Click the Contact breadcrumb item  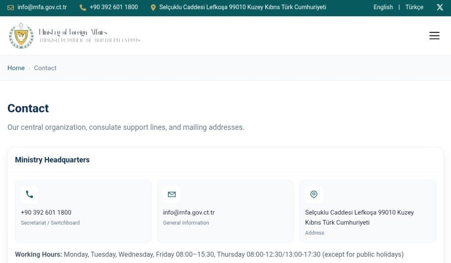tap(45, 68)
